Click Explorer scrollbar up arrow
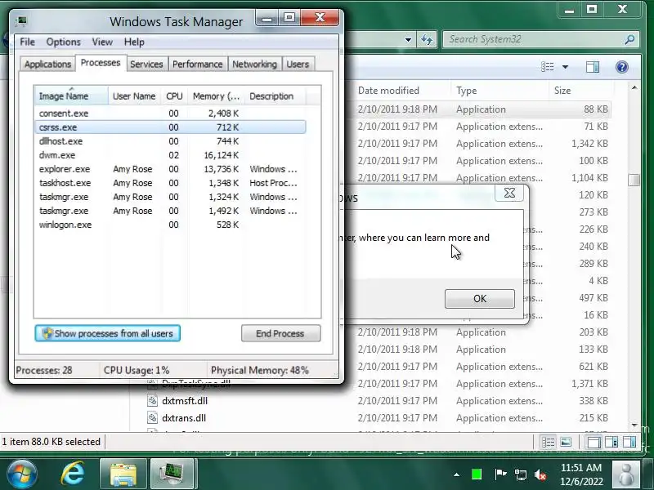 click(634, 88)
